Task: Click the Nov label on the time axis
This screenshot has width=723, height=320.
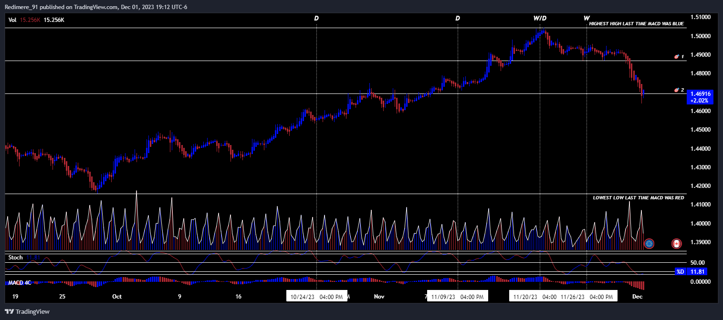Action: tap(379, 297)
